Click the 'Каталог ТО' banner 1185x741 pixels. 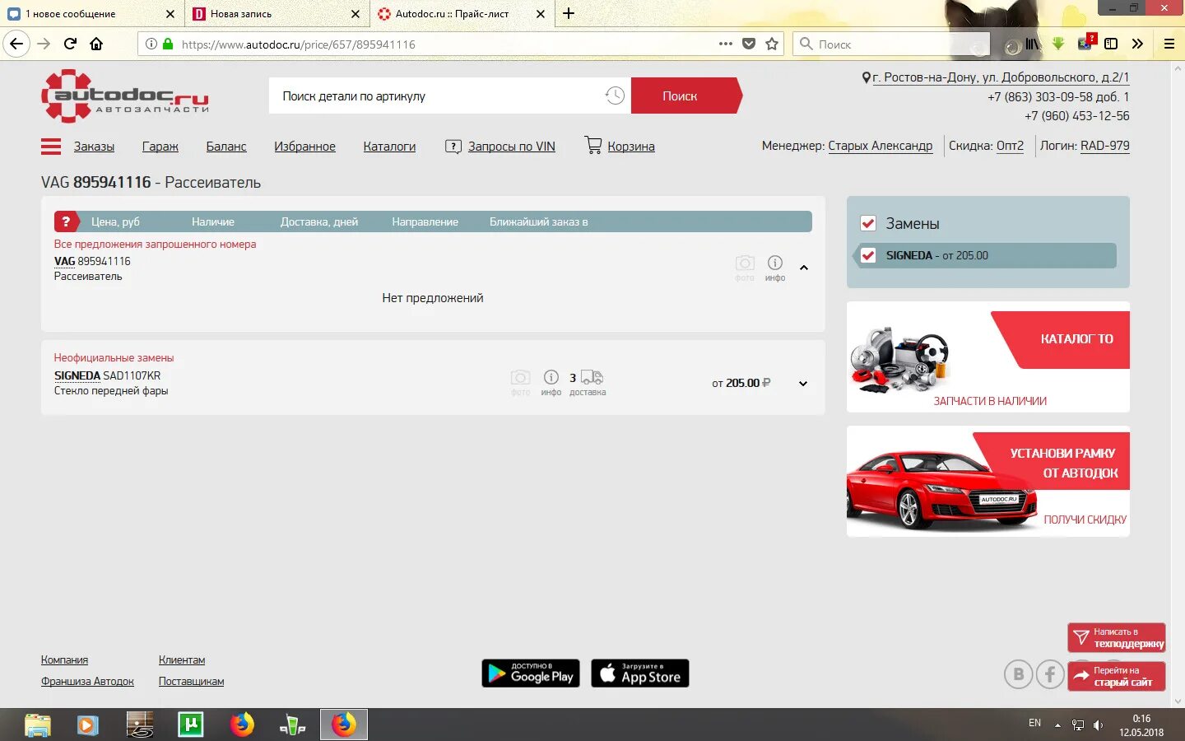(987, 357)
